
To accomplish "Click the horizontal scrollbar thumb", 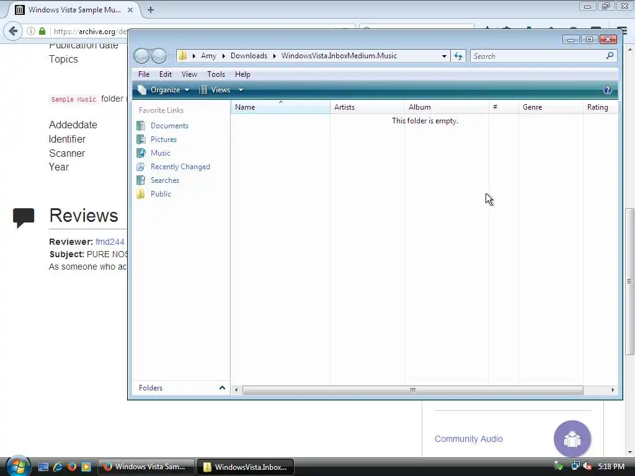I will pos(412,390).
